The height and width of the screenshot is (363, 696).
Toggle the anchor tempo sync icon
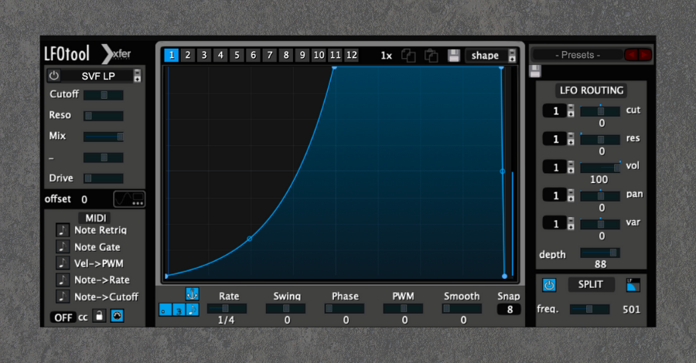[193, 293]
